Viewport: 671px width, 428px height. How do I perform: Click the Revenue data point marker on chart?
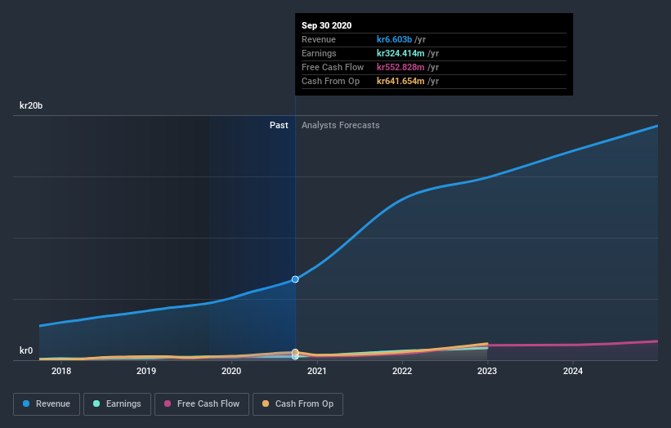pyautogui.click(x=295, y=279)
